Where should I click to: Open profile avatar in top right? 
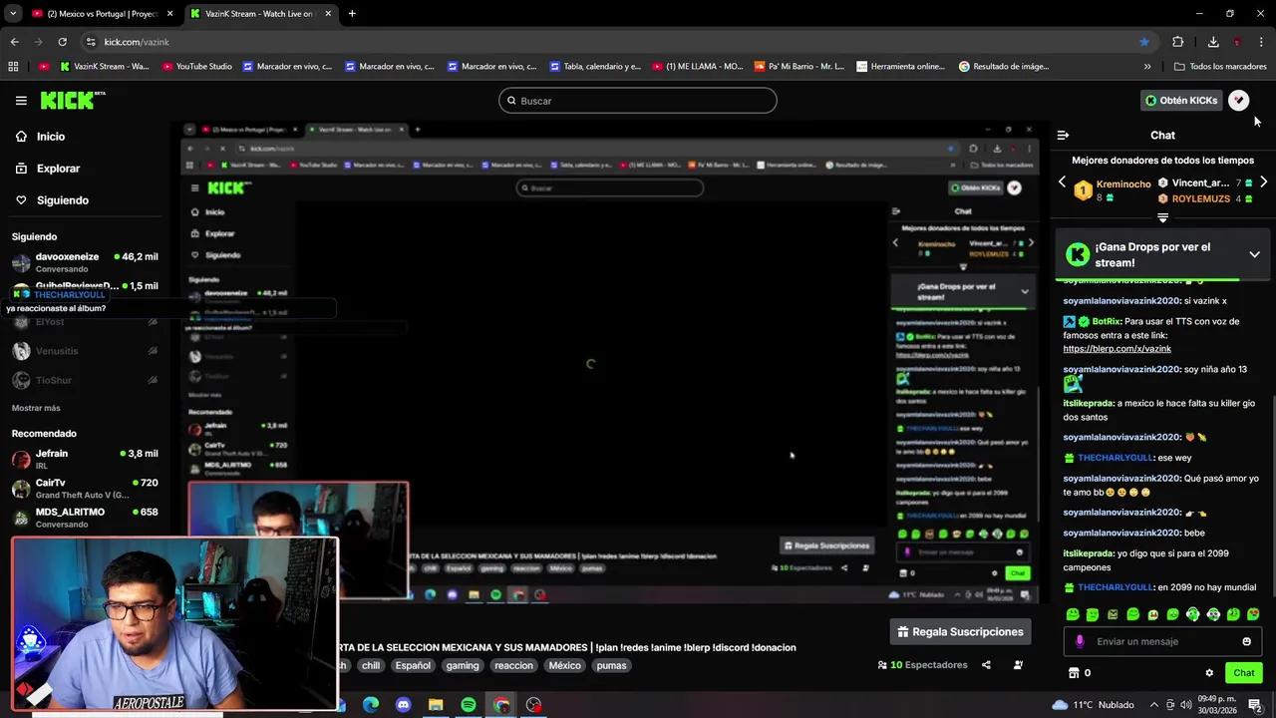1238,100
